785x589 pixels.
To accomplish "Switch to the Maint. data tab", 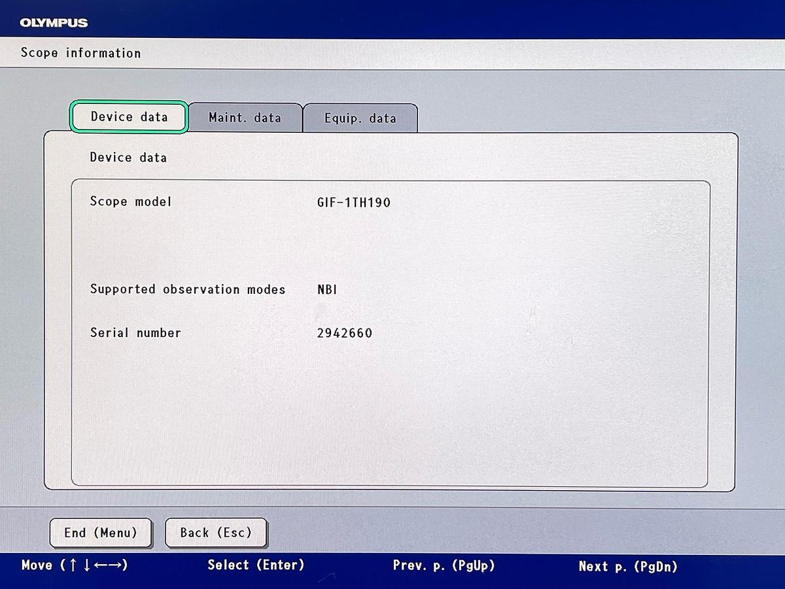I will pyautogui.click(x=245, y=118).
